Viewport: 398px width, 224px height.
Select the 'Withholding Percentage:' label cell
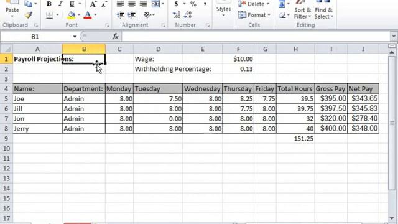pyautogui.click(x=158, y=69)
